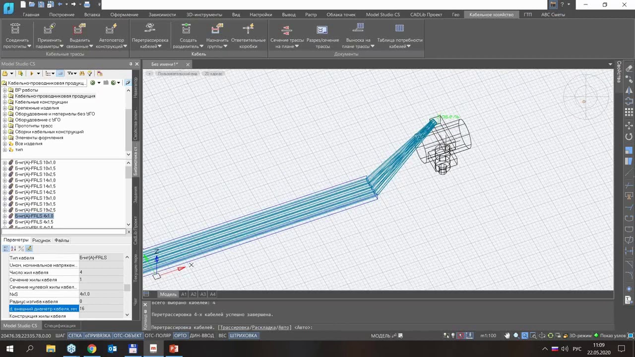Select the highlighted внешний диаметр кабеля field
The height and width of the screenshot is (357, 635).
coord(43,308)
